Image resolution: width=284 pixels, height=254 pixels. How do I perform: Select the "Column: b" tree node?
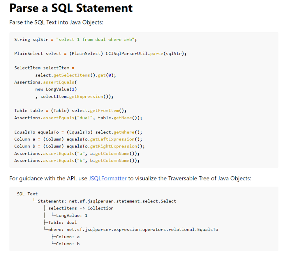pos(68,244)
